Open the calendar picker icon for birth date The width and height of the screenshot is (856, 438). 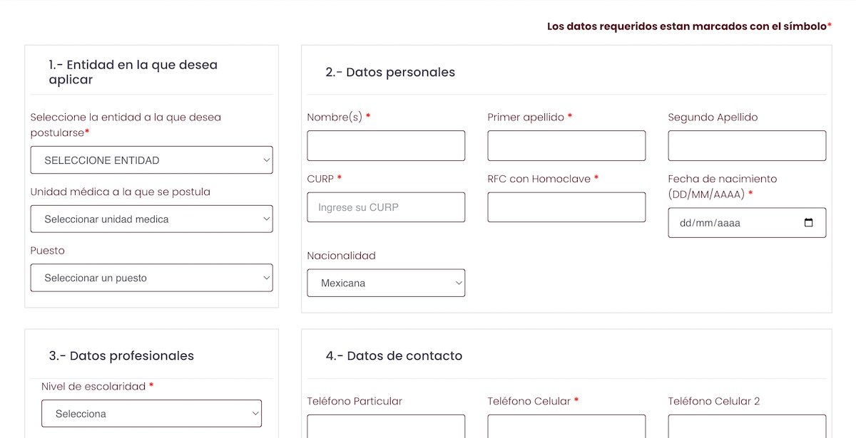[808, 223]
